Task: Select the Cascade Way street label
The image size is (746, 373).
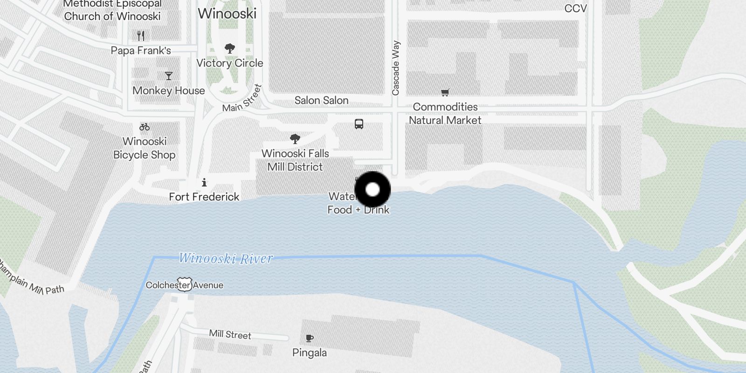Action: tap(396, 68)
